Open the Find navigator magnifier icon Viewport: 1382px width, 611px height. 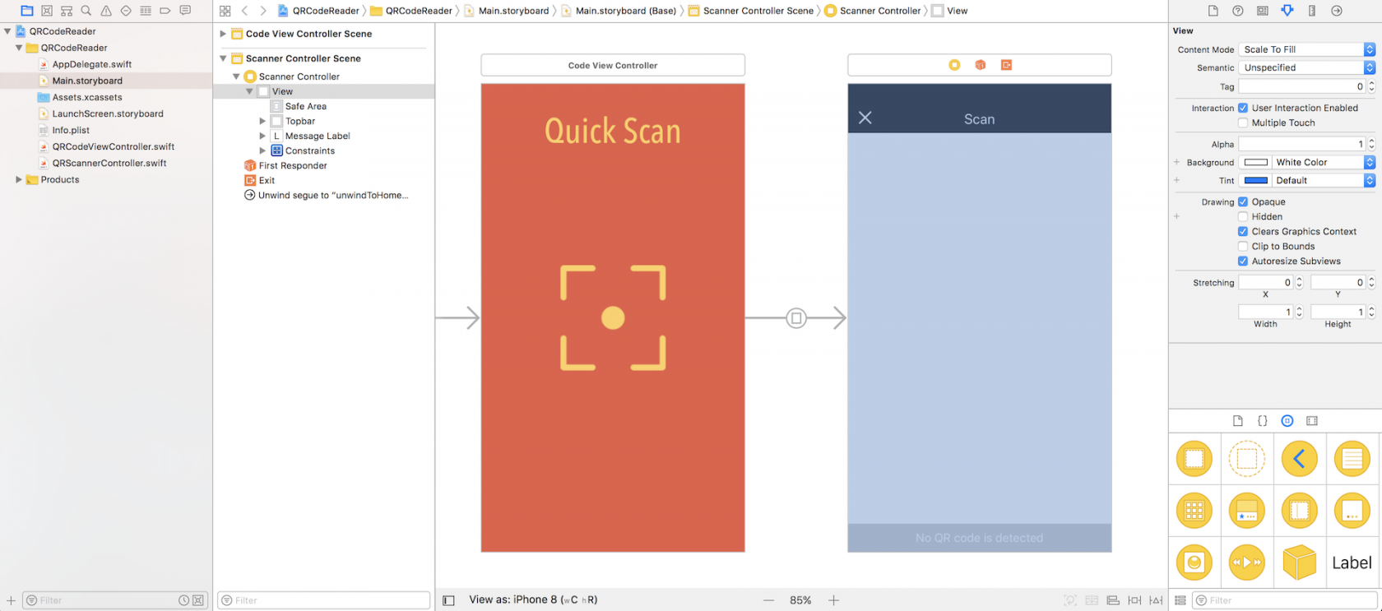(x=86, y=11)
